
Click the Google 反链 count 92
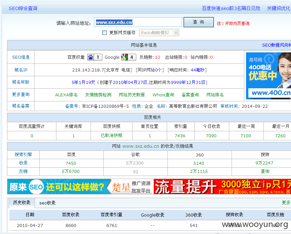point(136,172)
